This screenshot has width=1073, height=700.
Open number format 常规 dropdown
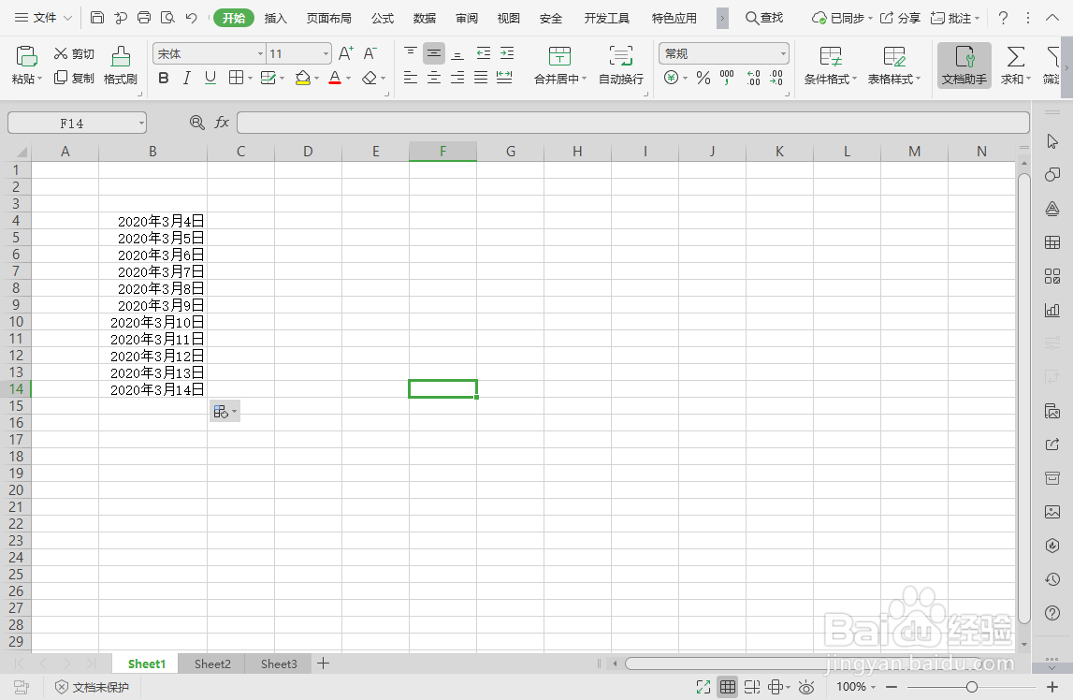coord(783,53)
